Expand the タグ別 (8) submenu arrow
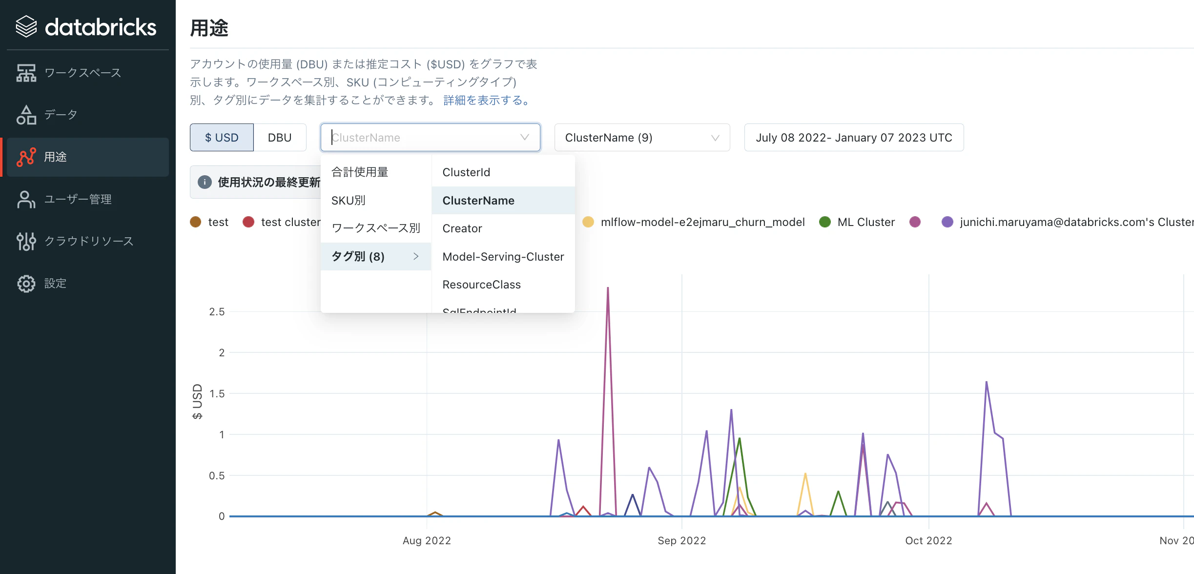Screen dimensions: 1194x574 click(x=416, y=256)
